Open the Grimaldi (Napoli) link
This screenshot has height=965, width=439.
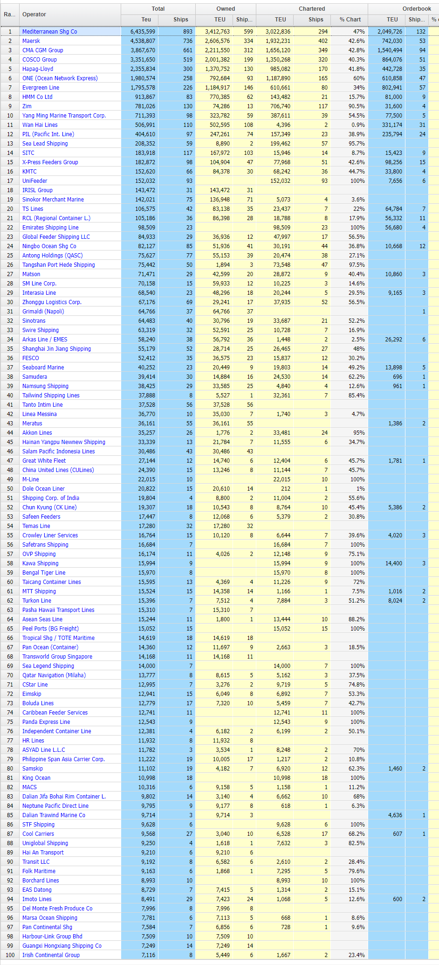(43, 312)
